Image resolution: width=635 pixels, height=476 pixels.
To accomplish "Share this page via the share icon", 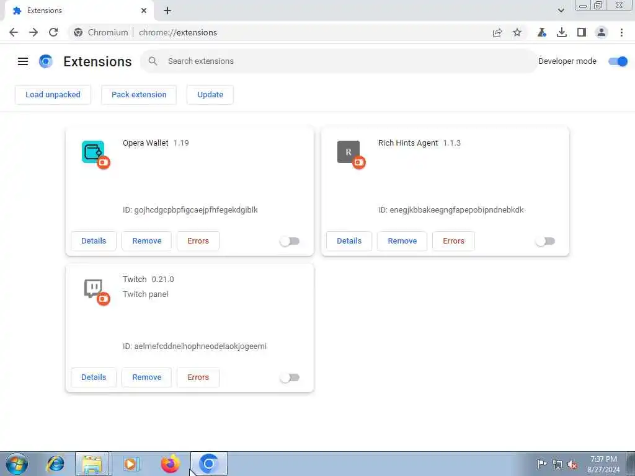I will point(497,32).
